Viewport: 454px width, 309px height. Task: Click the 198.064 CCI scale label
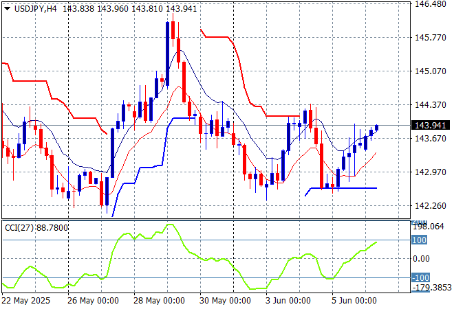click(x=429, y=225)
